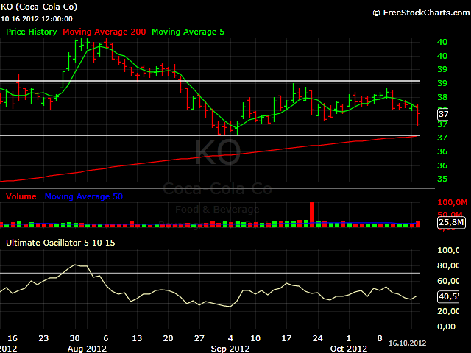Image resolution: width=471 pixels, height=353 pixels.
Task: Click the date tick 17 on time axis
Action: click(x=286, y=338)
